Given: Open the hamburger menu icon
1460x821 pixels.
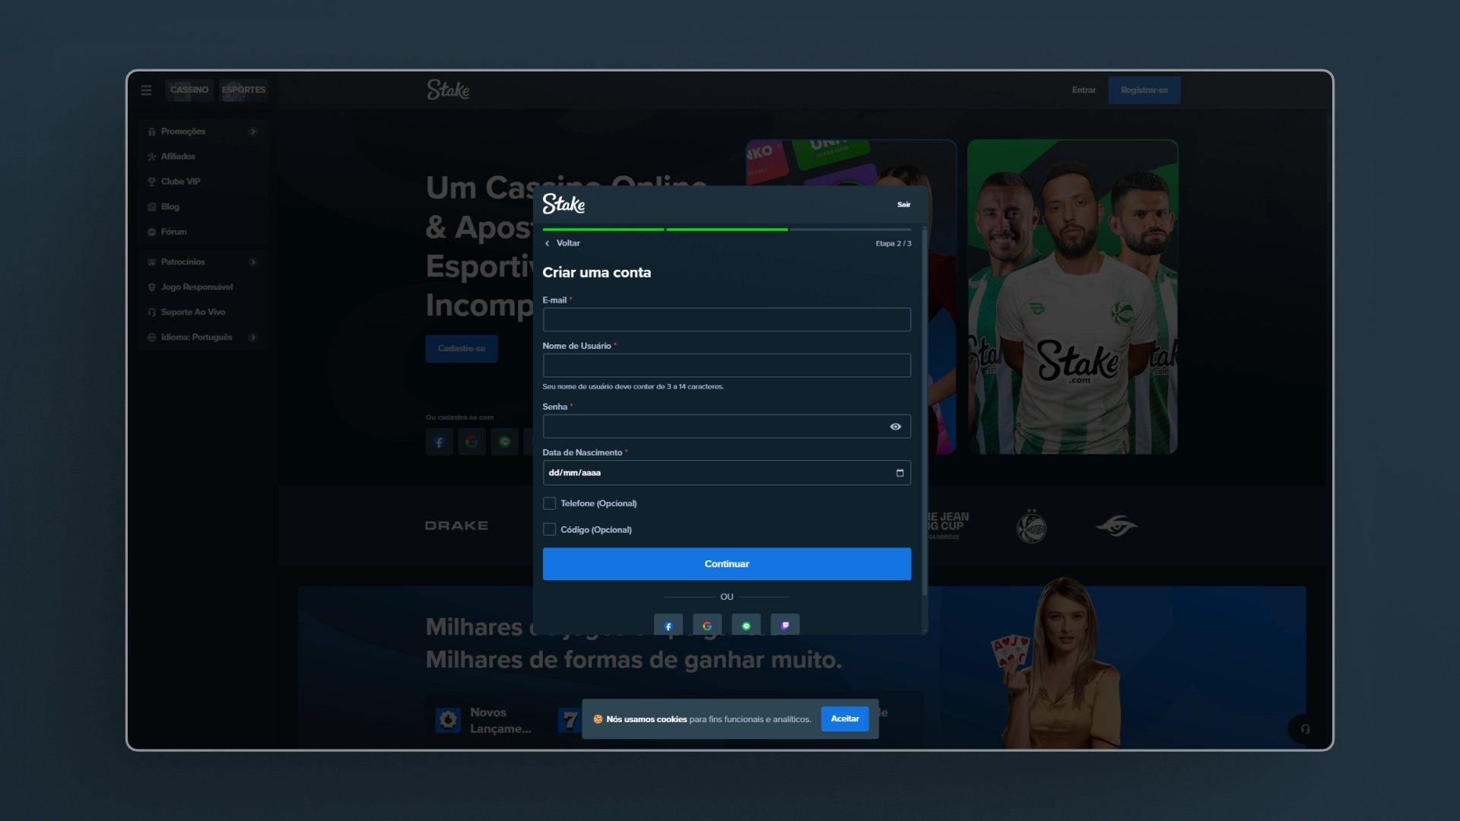Looking at the screenshot, I should point(146,90).
